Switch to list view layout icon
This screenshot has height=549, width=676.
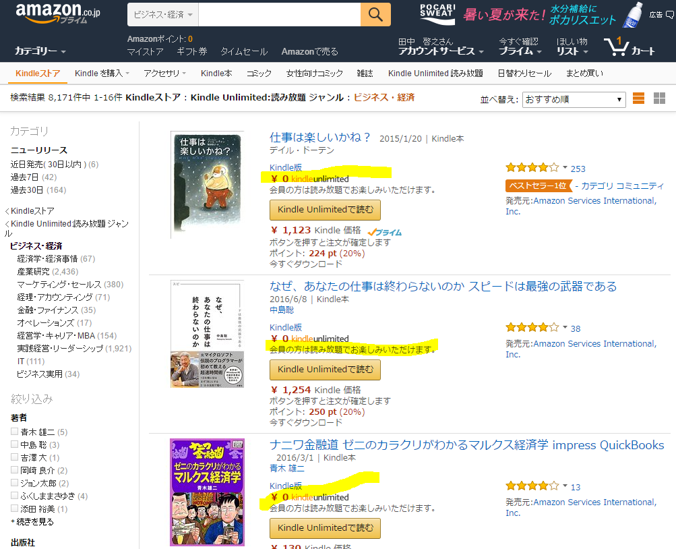pyautogui.click(x=638, y=98)
